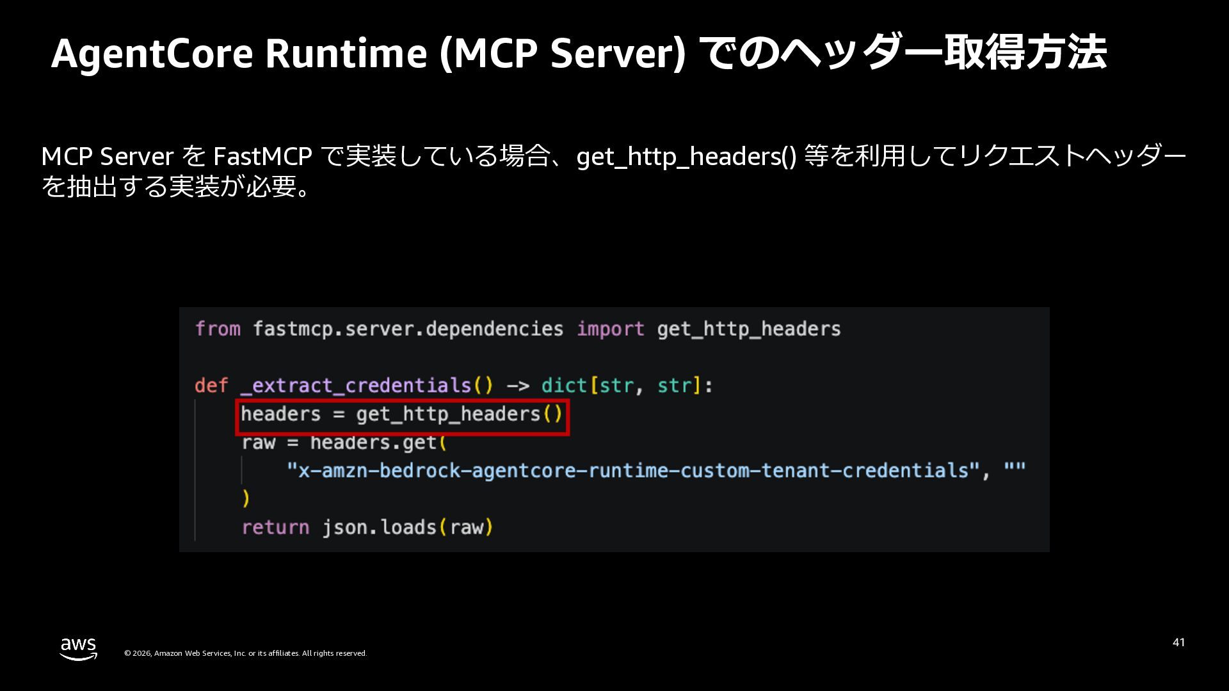Click the dict[str, str] return type annotation

pyautogui.click(x=621, y=386)
